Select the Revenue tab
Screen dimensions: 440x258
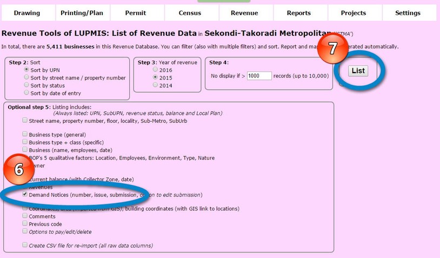point(246,13)
